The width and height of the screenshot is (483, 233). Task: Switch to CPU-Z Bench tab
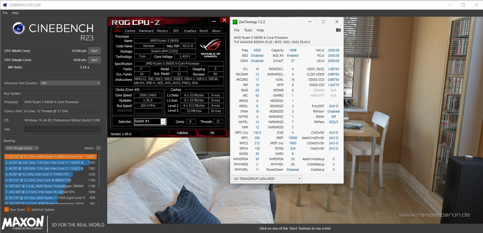click(204, 31)
